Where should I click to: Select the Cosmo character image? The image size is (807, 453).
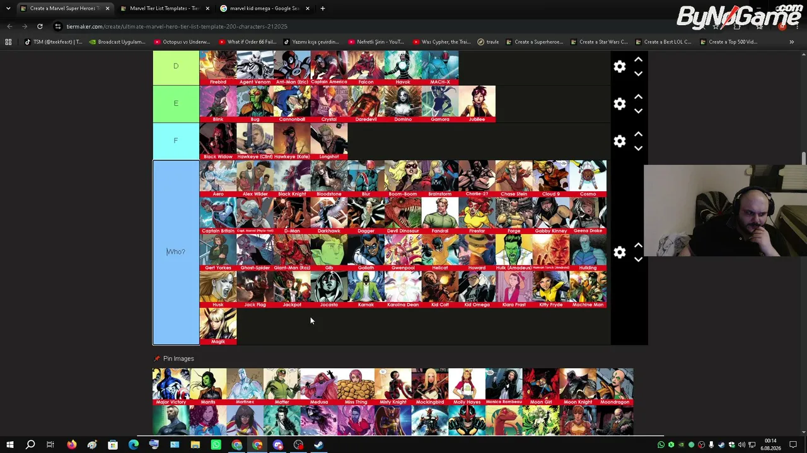pos(588,179)
